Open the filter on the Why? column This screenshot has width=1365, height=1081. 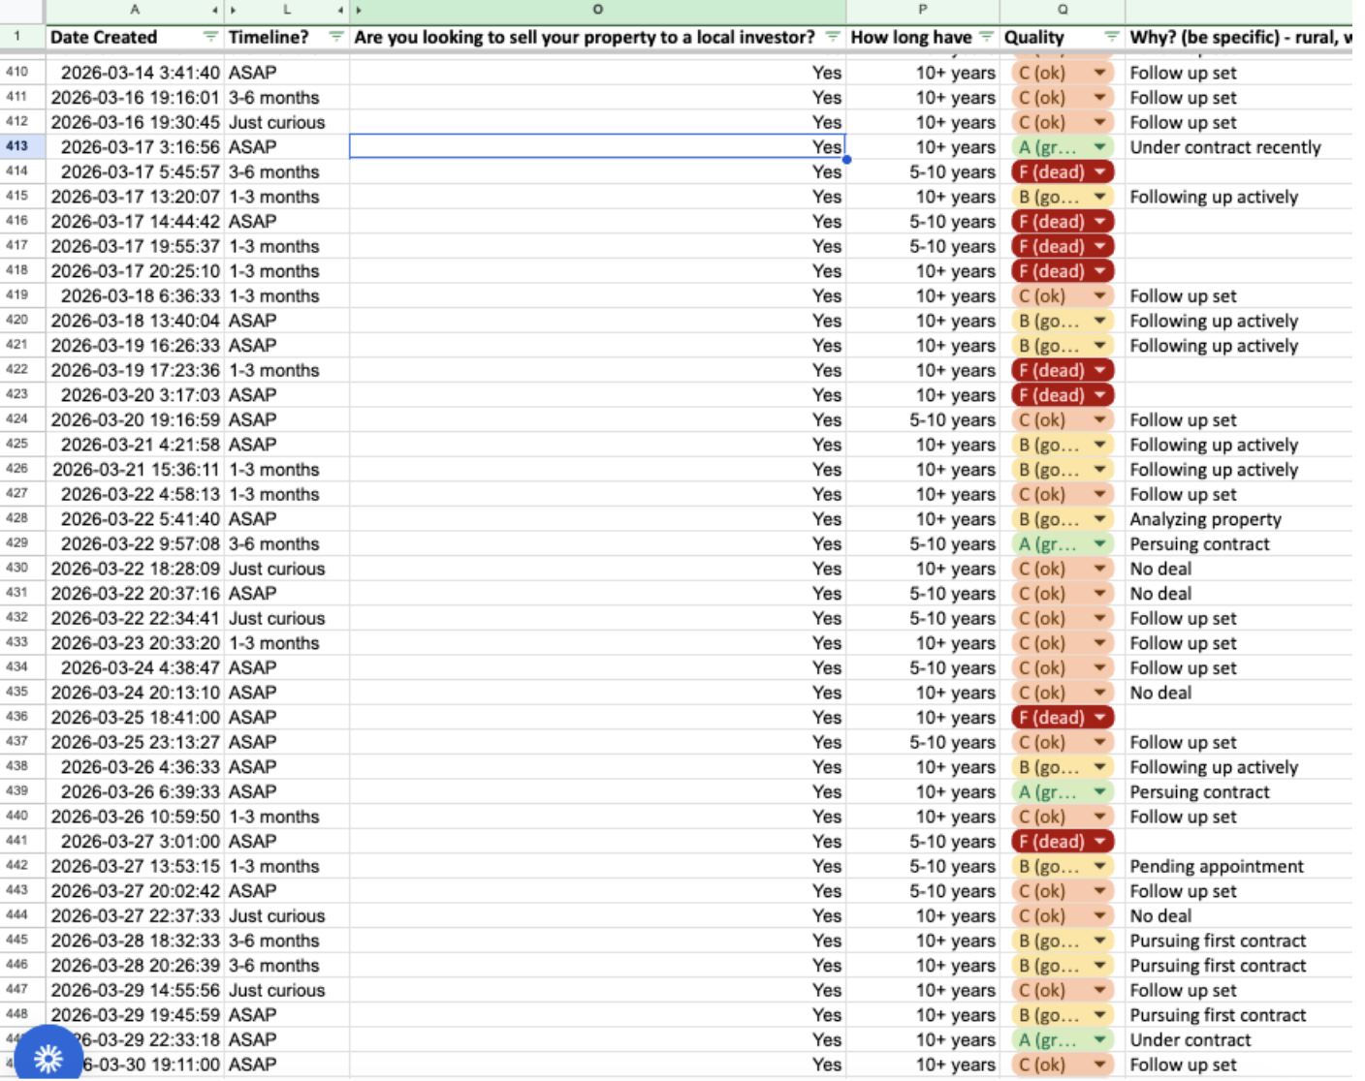tap(1357, 37)
